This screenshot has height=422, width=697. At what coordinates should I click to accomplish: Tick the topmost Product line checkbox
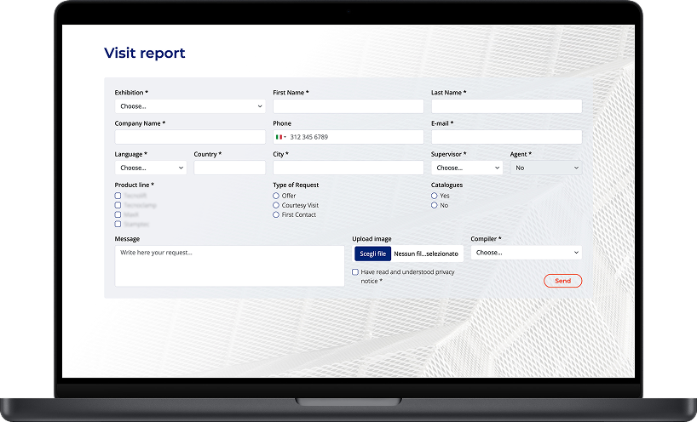point(118,196)
